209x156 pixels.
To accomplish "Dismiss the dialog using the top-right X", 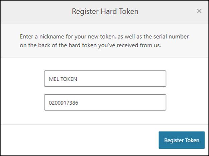I will coord(199,11).
